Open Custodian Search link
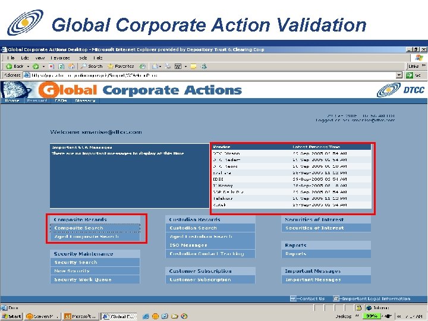Image resolution: width=428 pixels, height=321 pixels. click(x=210, y=228)
